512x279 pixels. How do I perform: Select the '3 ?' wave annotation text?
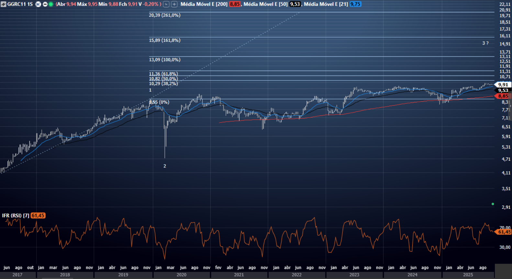pos(485,43)
